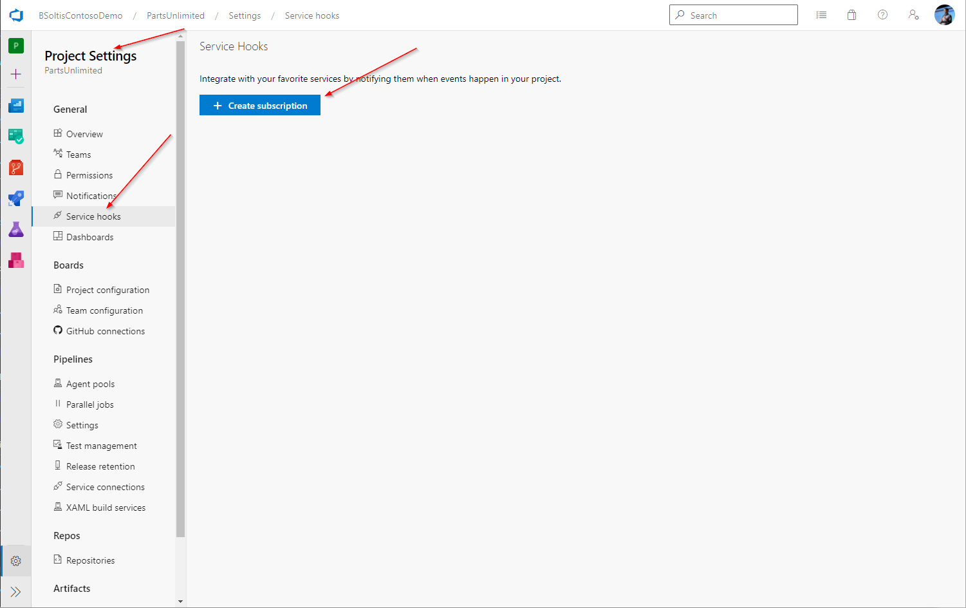Open Test Plans flask icon

pos(16,229)
